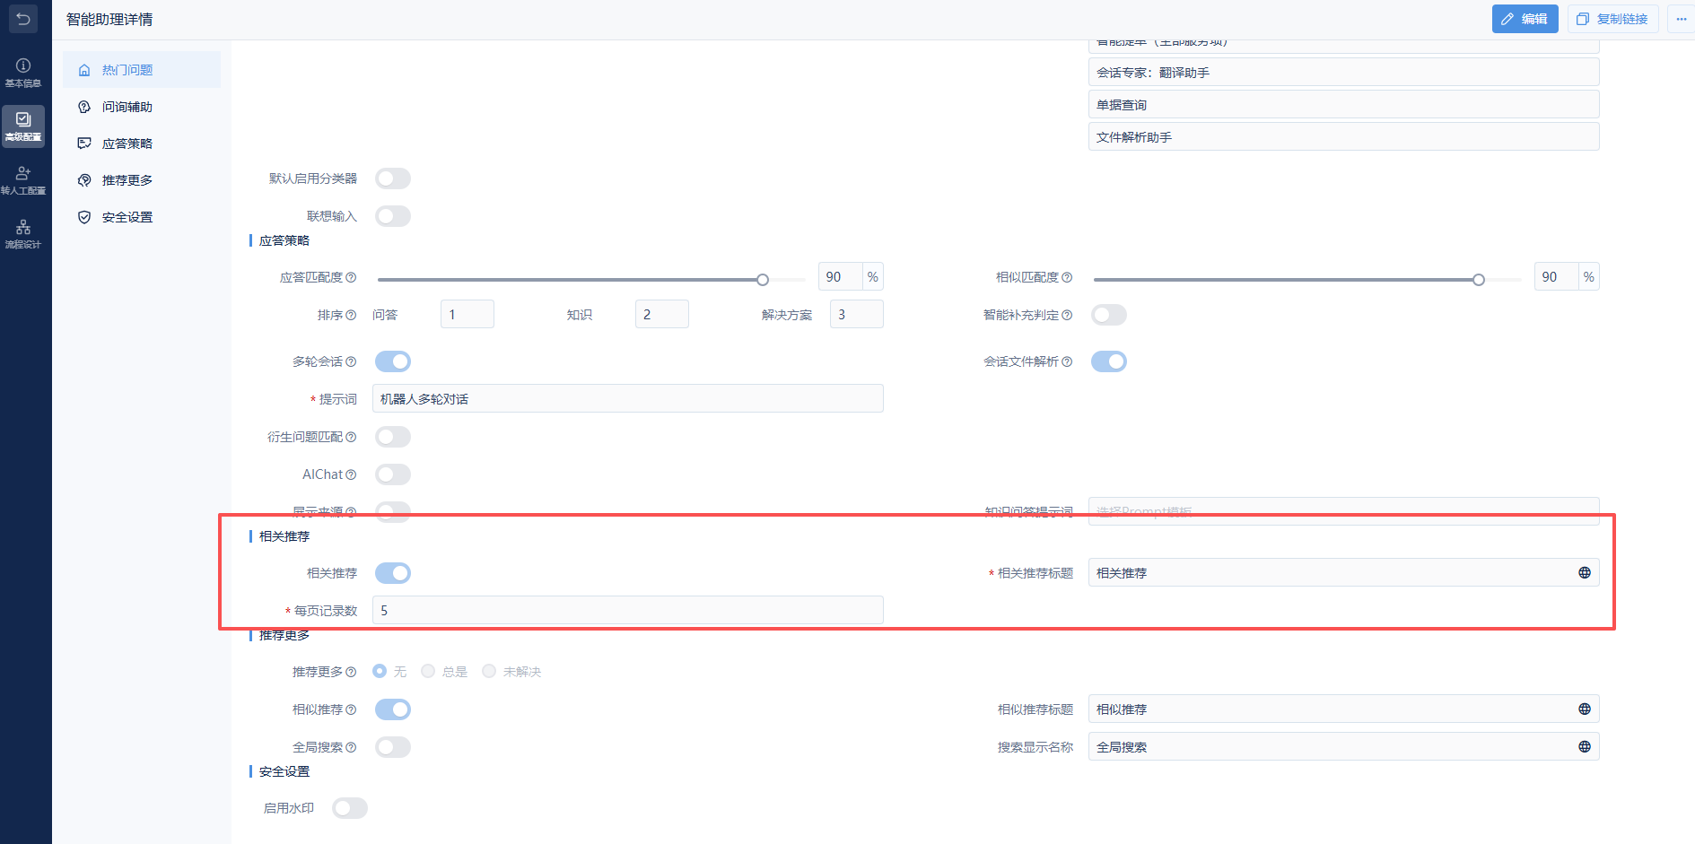Open the 转人工配置 sidebar section
The height and width of the screenshot is (844, 1695).
tap(23, 179)
